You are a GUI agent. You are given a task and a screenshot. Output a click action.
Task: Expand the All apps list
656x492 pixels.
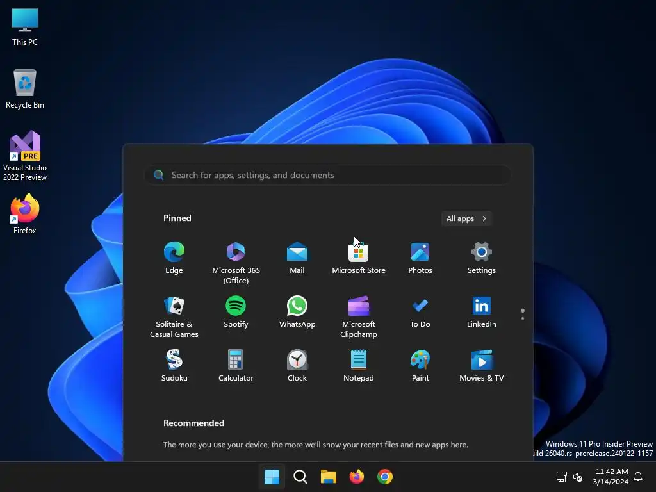[x=466, y=218]
